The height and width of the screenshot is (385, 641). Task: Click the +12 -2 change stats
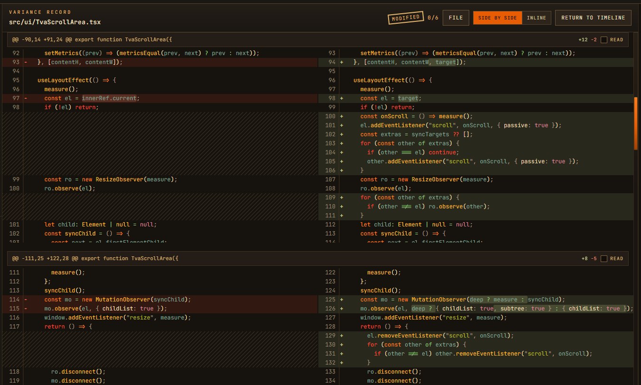pos(587,40)
